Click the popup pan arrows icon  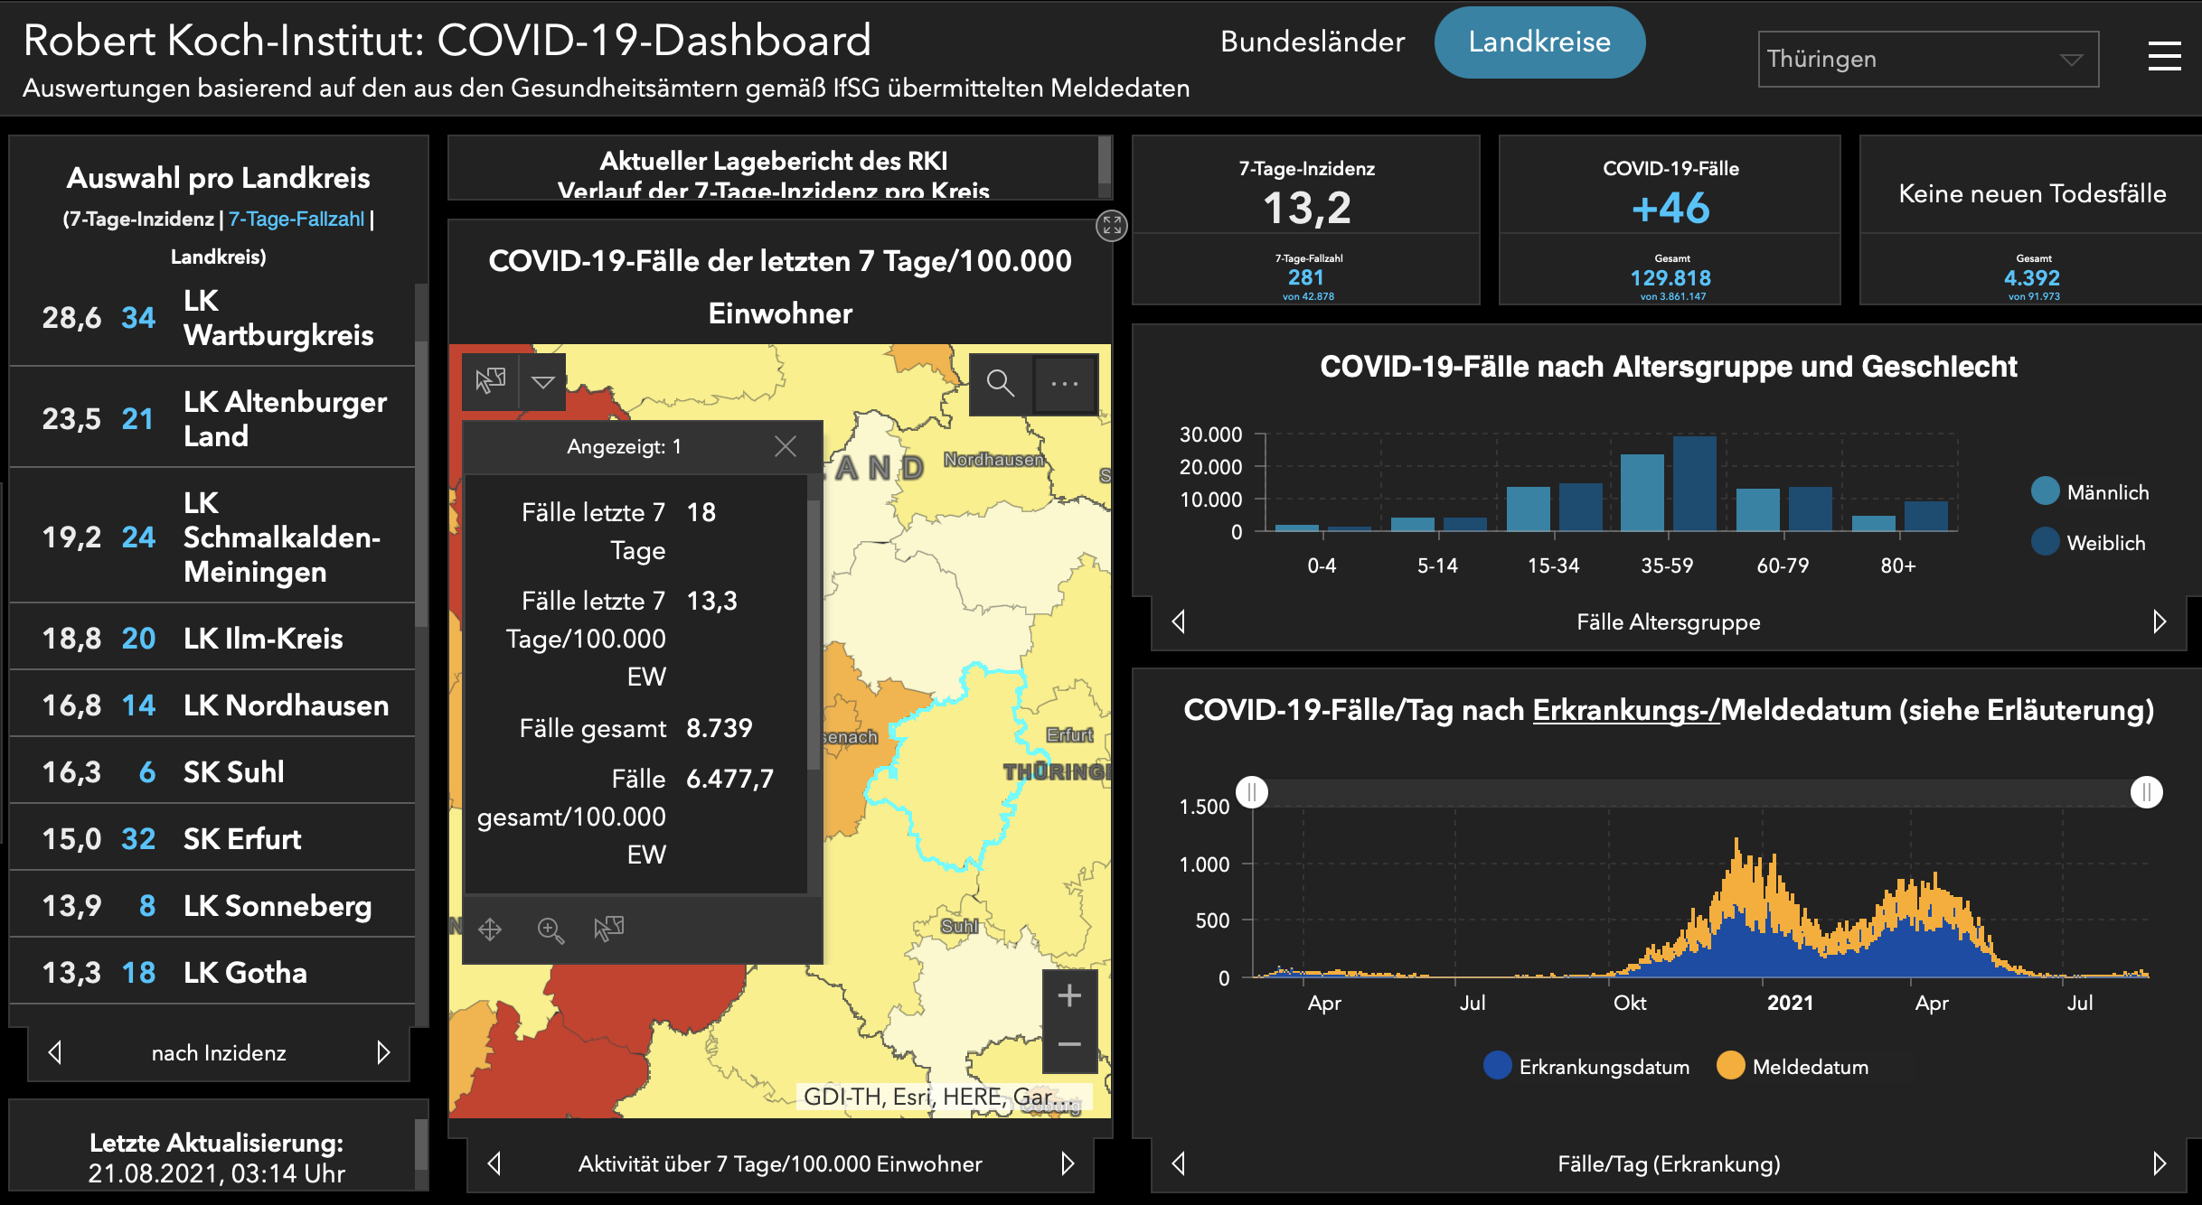click(490, 929)
